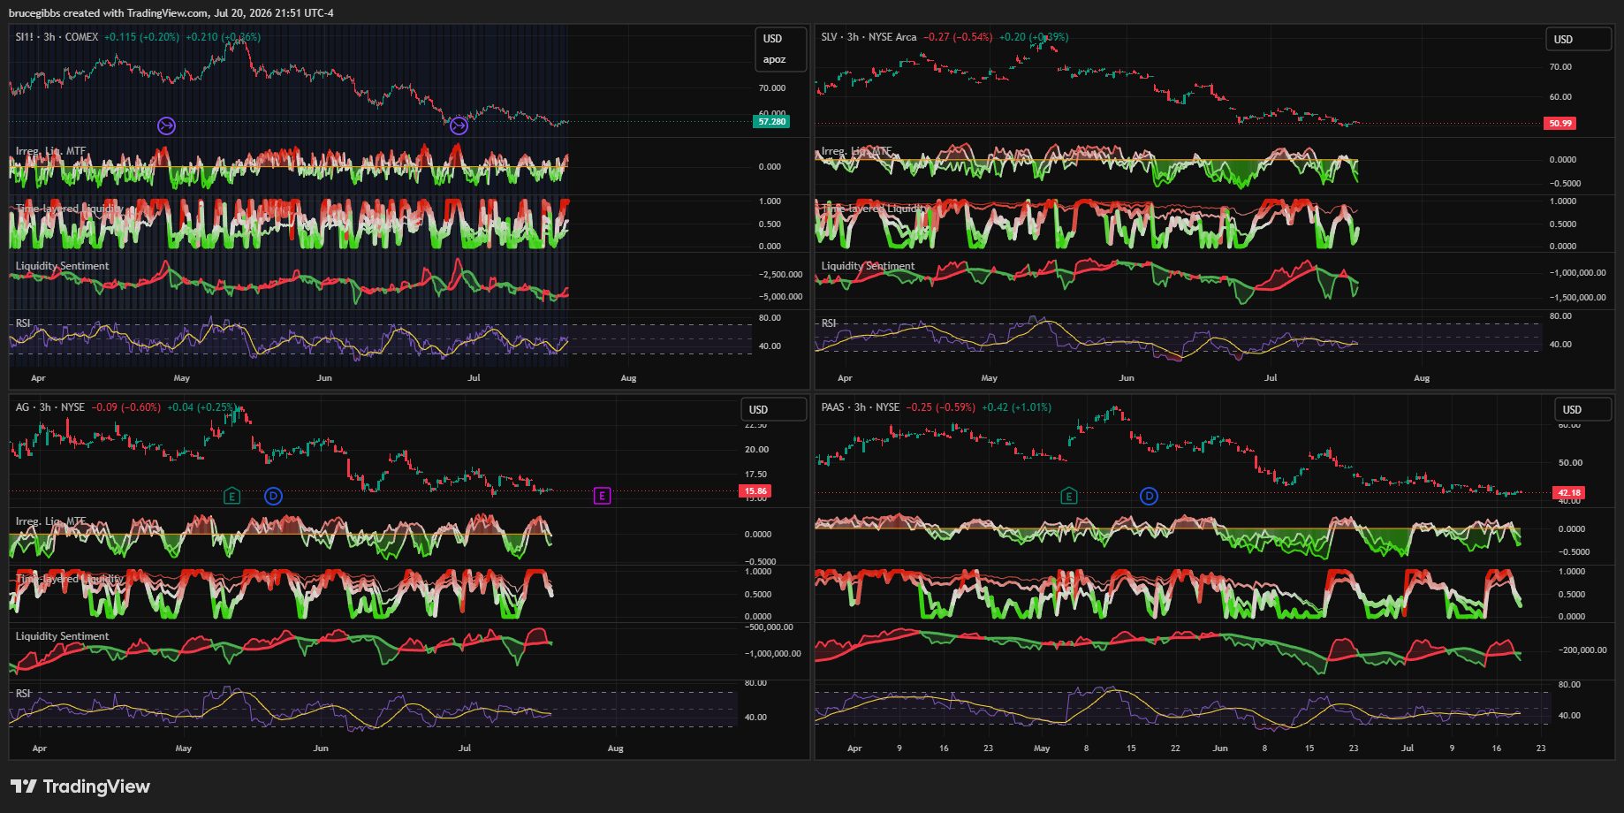Screen dimensions: 1624x813
Task: Select the Time-layered Liquidity pane on PAAS chart
Action: 1181,594
